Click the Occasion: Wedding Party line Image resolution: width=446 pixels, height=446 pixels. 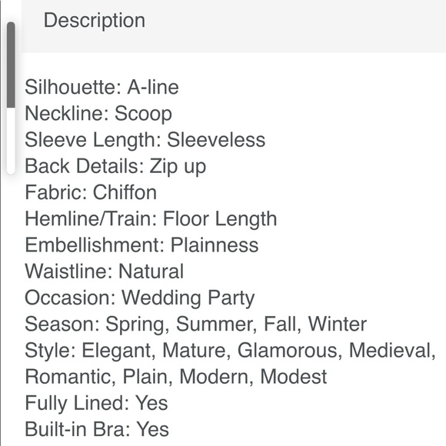point(139,298)
